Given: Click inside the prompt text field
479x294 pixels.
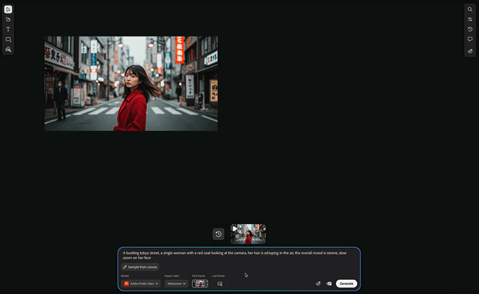Looking at the screenshot, I should pyautogui.click(x=236, y=255).
